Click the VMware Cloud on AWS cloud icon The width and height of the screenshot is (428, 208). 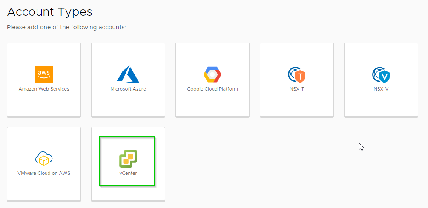[x=44, y=159]
